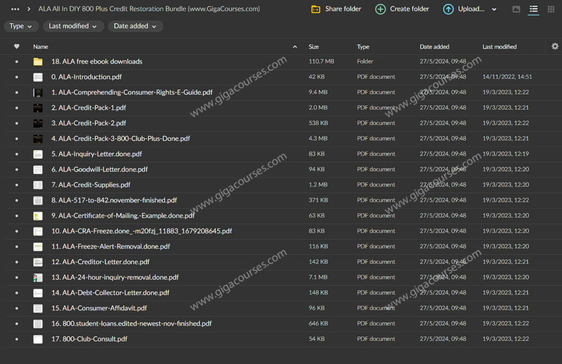Switch to grid thumbnail view icon
Screen dimensions: 562x364
(x=550, y=9)
